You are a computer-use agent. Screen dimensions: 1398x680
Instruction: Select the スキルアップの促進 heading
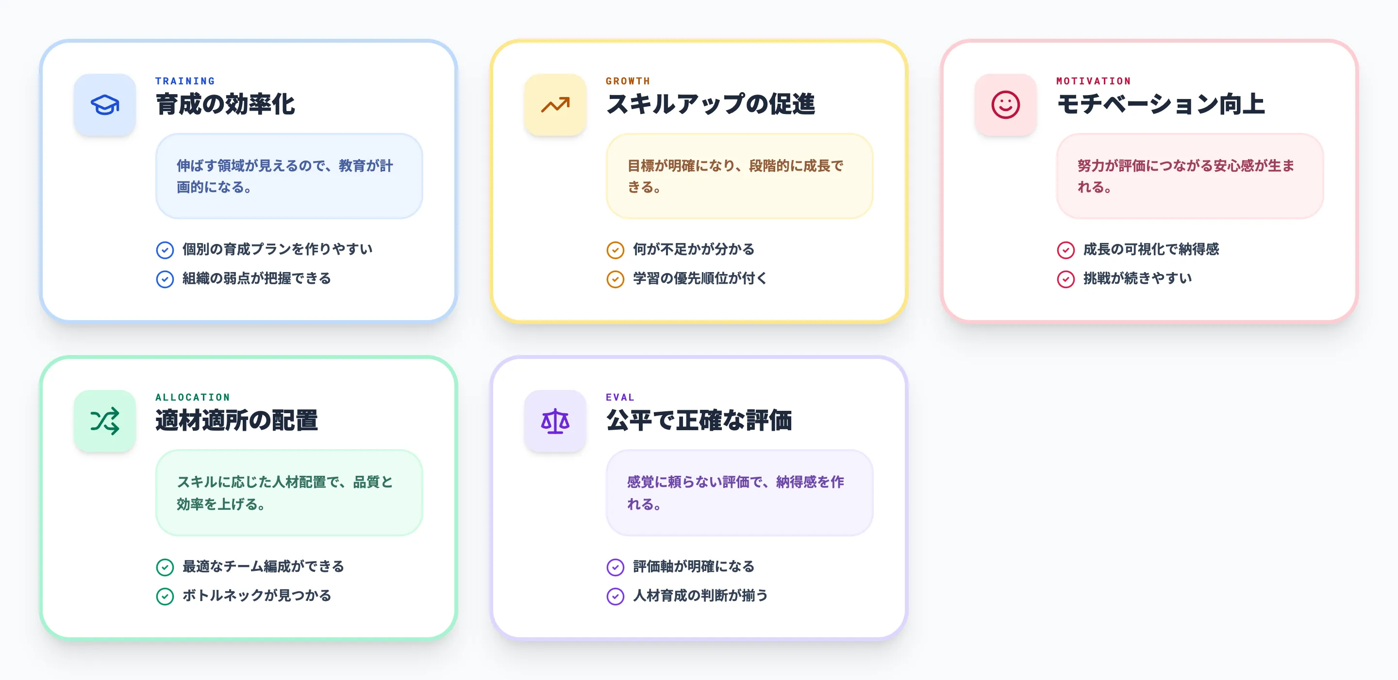pos(710,104)
